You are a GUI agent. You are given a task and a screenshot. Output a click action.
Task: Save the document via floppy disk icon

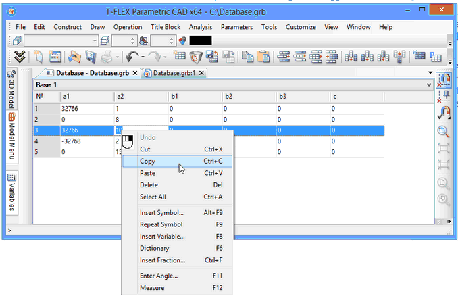click(x=91, y=56)
